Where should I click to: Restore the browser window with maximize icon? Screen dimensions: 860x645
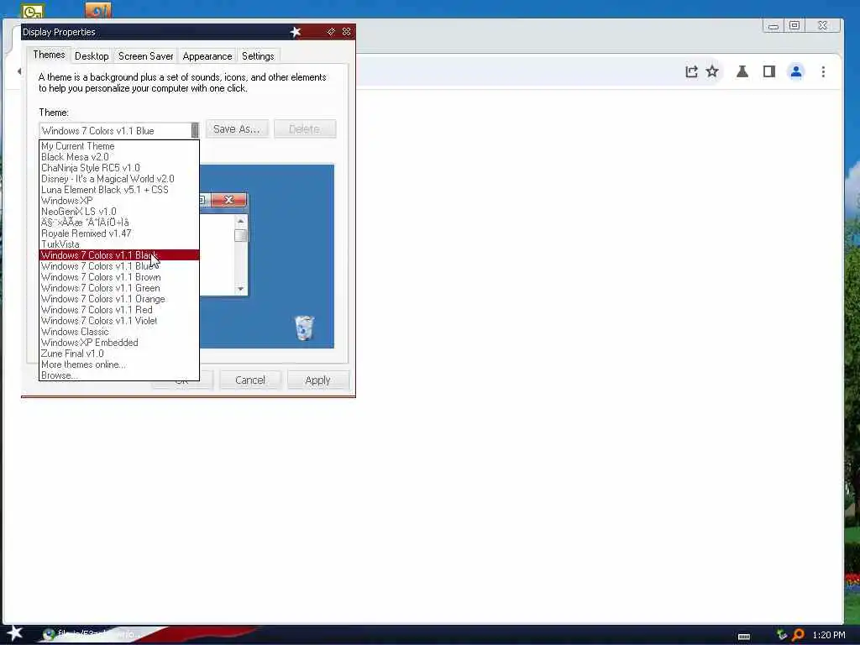pos(794,25)
